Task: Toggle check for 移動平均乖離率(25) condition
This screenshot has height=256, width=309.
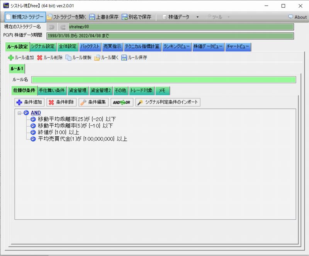Action: [33, 119]
